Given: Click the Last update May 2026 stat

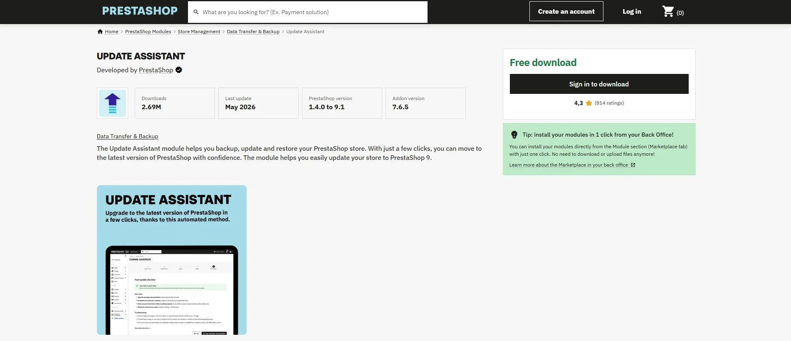Looking at the screenshot, I should [258, 103].
